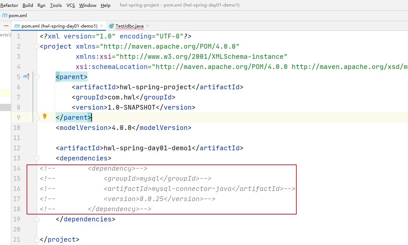Click commented groupId 'mysql' on line 15
408x245 pixels.
149,179
